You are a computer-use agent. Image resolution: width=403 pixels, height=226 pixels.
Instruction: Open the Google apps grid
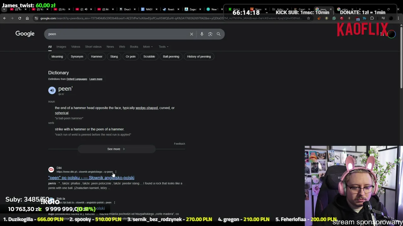point(382,34)
